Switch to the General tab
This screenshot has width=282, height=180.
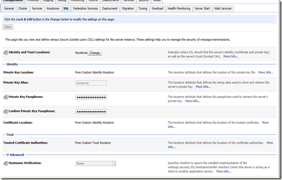(9, 9)
